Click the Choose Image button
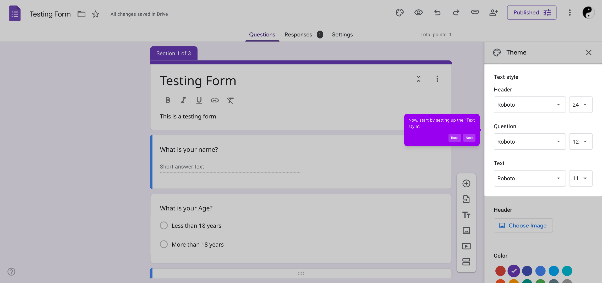 tap(523, 226)
